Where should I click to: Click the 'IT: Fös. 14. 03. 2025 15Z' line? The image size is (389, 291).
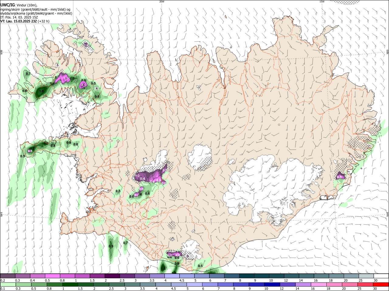point(19,17)
